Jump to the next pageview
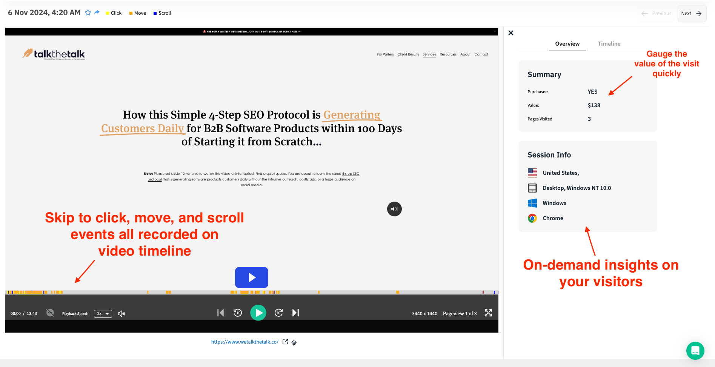 click(x=295, y=313)
